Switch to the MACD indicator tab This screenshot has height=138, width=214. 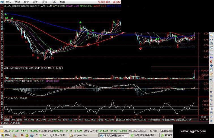(26, 120)
